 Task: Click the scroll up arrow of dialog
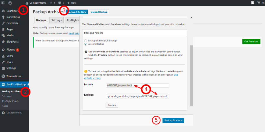click(192, 18)
